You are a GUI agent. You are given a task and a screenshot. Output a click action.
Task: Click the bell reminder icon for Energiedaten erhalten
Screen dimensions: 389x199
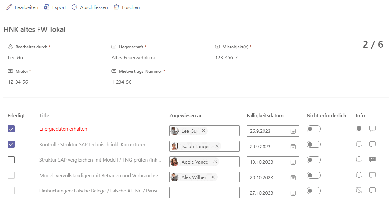point(359,129)
